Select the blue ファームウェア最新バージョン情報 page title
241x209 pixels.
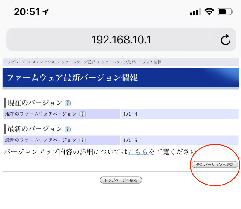[72, 78]
